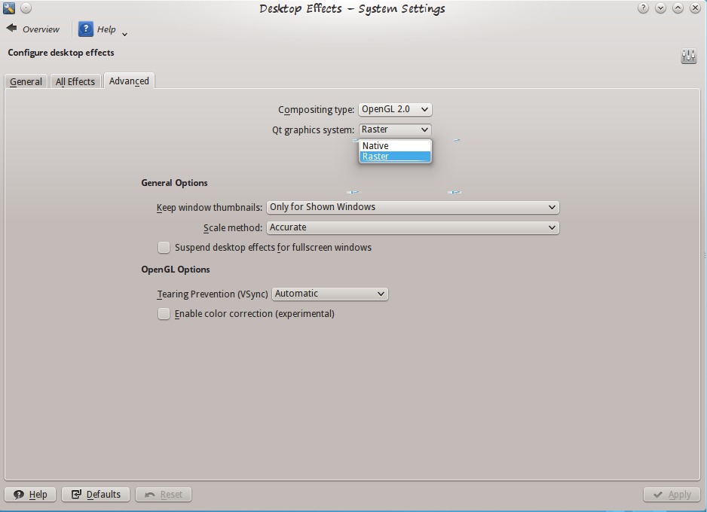Image resolution: width=707 pixels, height=512 pixels.
Task: Click the System Settings app icon in title bar
Action: pyautogui.click(x=9, y=8)
